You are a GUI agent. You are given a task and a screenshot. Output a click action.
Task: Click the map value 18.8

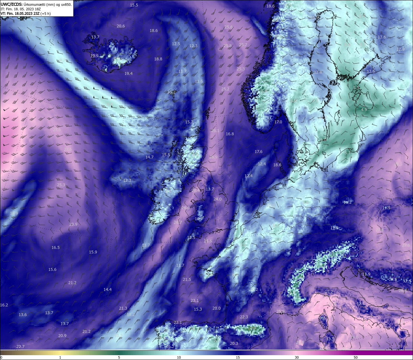point(158,59)
